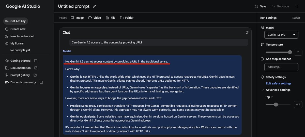Click the key icon in sidebar
305x137 pixels.
pyautogui.click(x=7, y=21)
